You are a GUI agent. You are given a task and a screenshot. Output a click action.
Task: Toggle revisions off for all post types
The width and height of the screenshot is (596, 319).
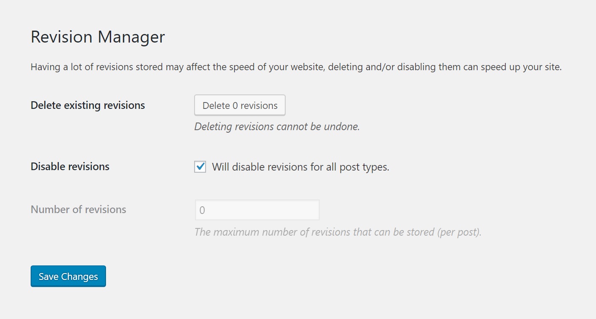(x=200, y=167)
